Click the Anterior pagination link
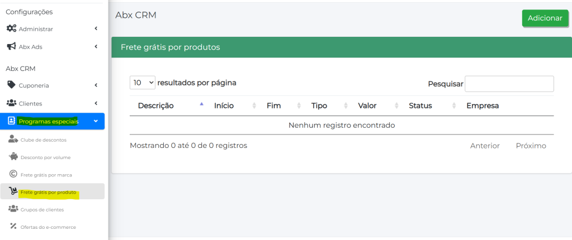This screenshot has width=572, height=240. click(485, 146)
